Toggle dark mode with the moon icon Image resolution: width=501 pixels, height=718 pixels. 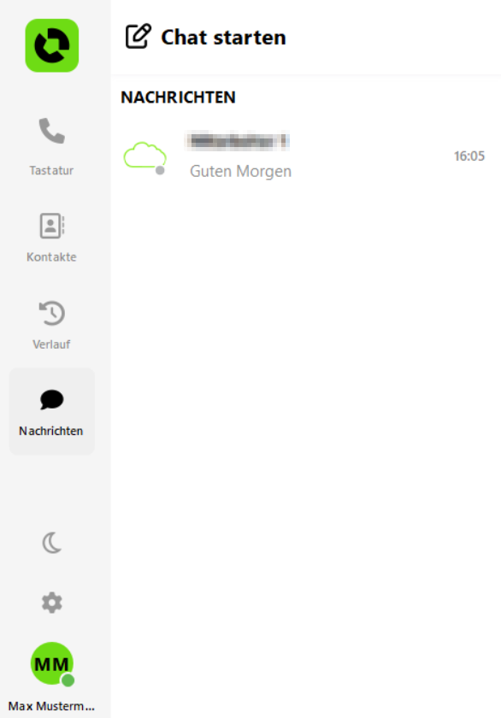coord(52,543)
